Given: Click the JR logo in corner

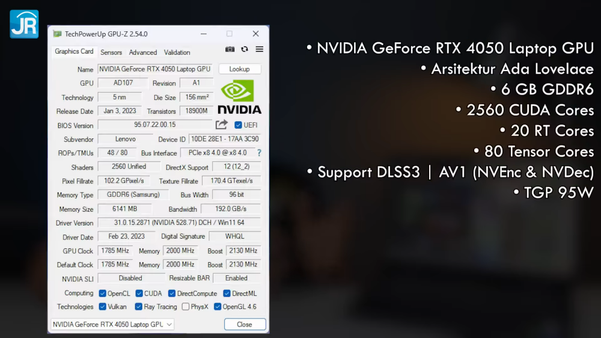Looking at the screenshot, I should (24, 24).
